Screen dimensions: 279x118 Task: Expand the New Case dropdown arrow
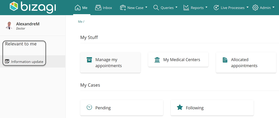click(x=146, y=7)
